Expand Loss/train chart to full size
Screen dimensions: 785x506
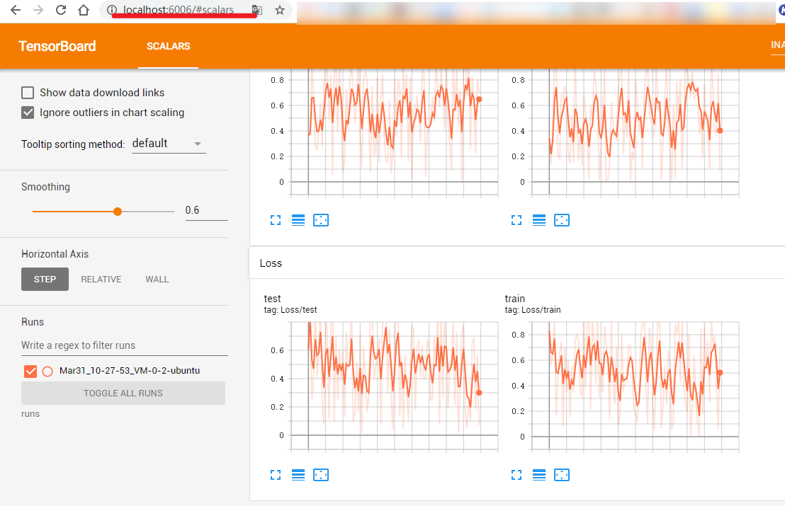516,474
